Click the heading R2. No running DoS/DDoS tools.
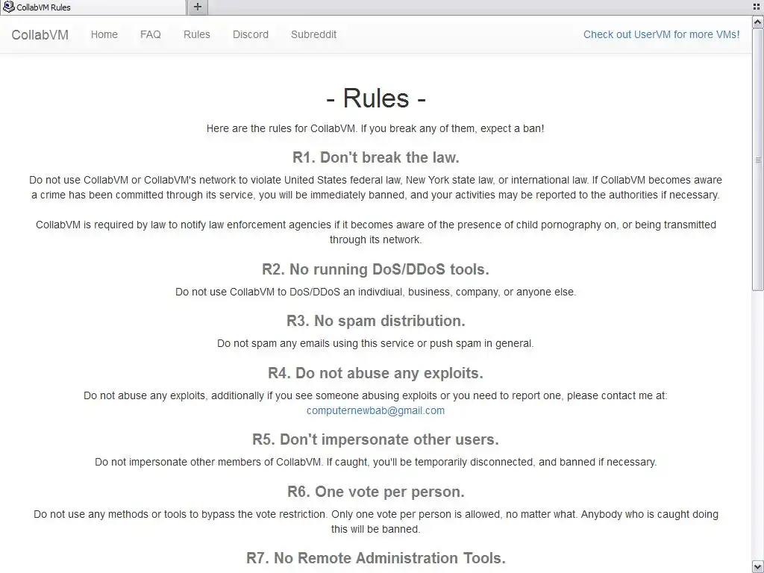764x573 pixels. point(376,269)
